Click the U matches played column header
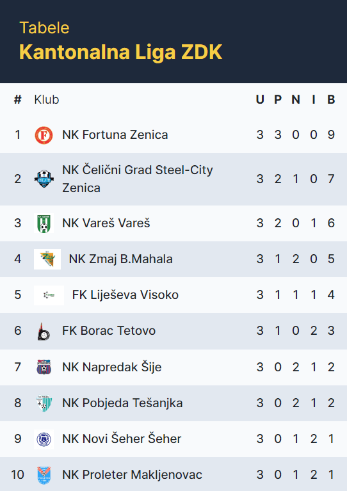 [x=260, y=100]
